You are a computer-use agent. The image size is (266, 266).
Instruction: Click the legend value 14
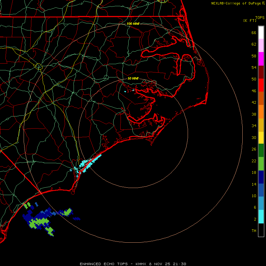click(254, 184)
